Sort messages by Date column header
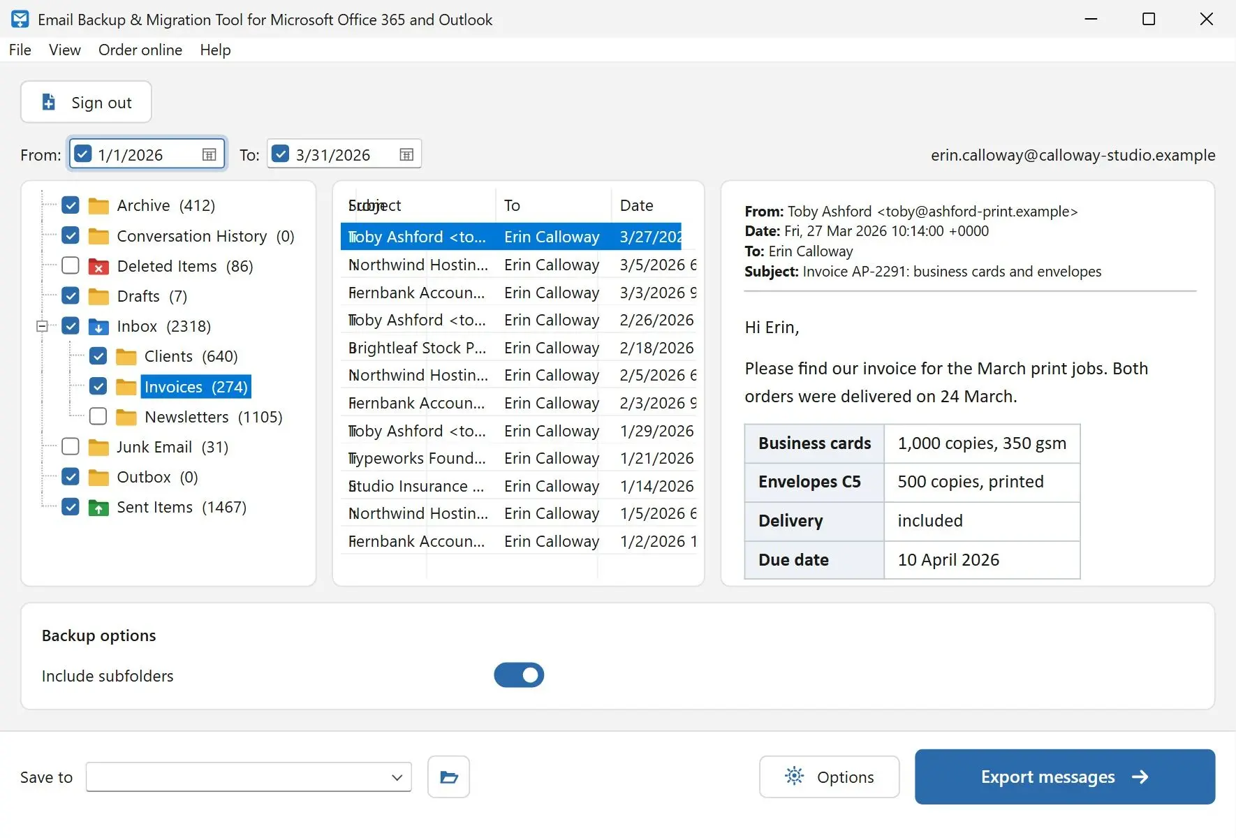 coord(654,205)
